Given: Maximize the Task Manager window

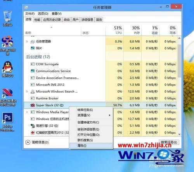Looking at the screenshot, I should (168, 7).
